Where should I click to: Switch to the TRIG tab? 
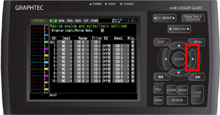[70, 21]
